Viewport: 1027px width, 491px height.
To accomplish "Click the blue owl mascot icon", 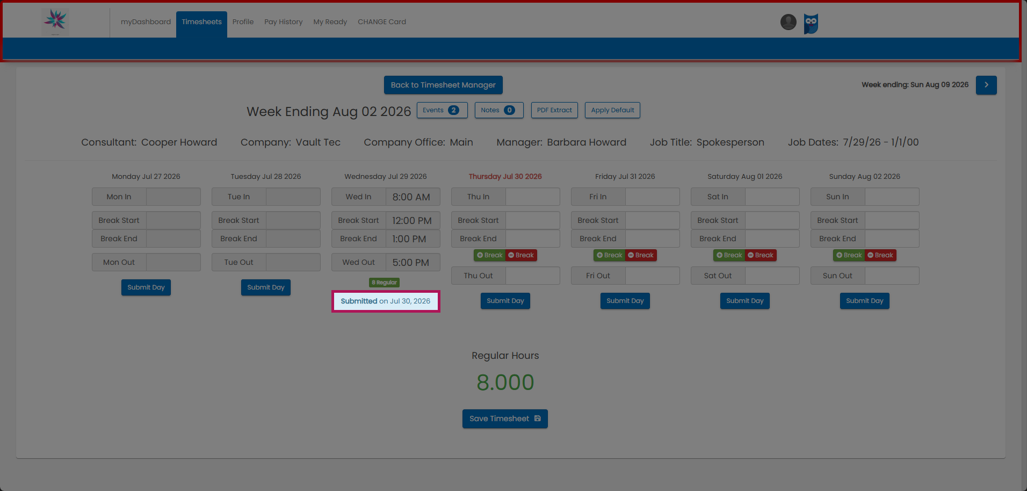I will click(x=811, y=24).
